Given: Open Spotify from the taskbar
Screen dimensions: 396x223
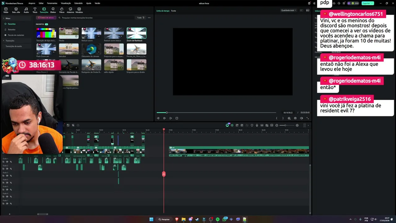Looking at the screenshot, I should [217, 219].
